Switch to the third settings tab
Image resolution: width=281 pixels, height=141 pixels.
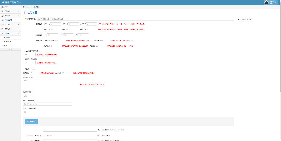click(x=57, y=19)
